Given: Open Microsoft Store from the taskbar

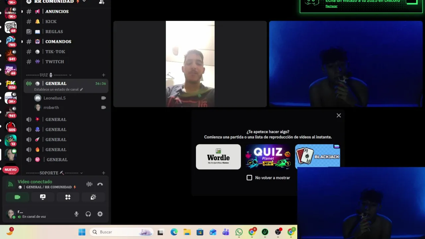Looking at the screenshot, I should click(200, 232).
